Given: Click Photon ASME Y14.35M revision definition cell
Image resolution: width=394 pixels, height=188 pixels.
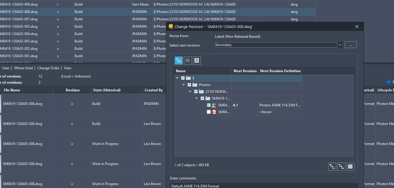Looking at the screenshot, I should (280, 105).
